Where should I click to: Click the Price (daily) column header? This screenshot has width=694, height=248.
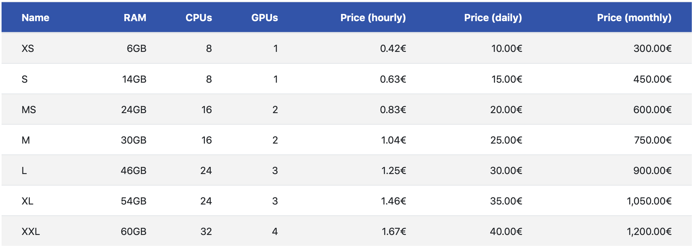point(493,18)
